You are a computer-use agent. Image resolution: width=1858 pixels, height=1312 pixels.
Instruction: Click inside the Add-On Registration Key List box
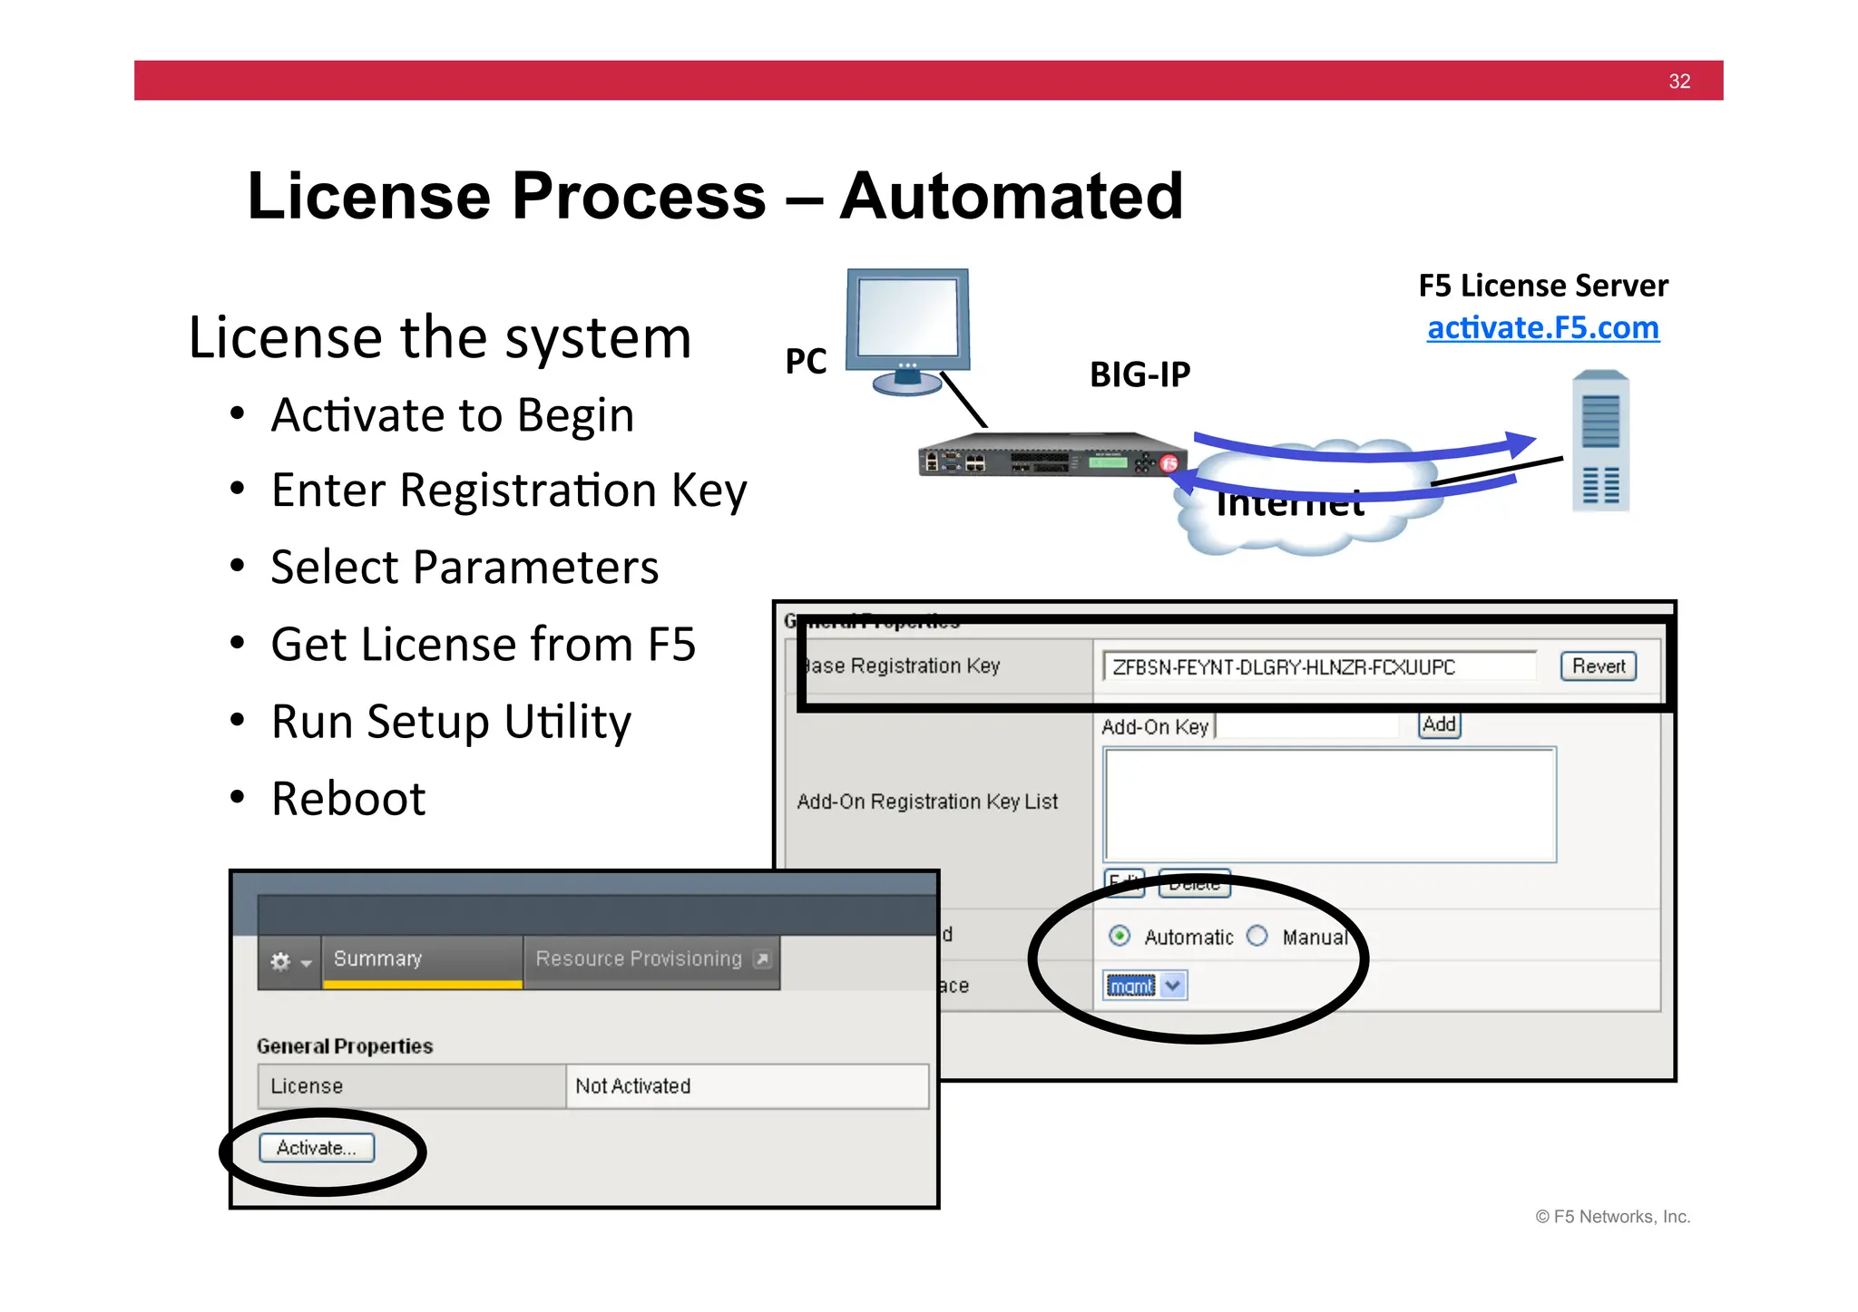pos(1329,804)
